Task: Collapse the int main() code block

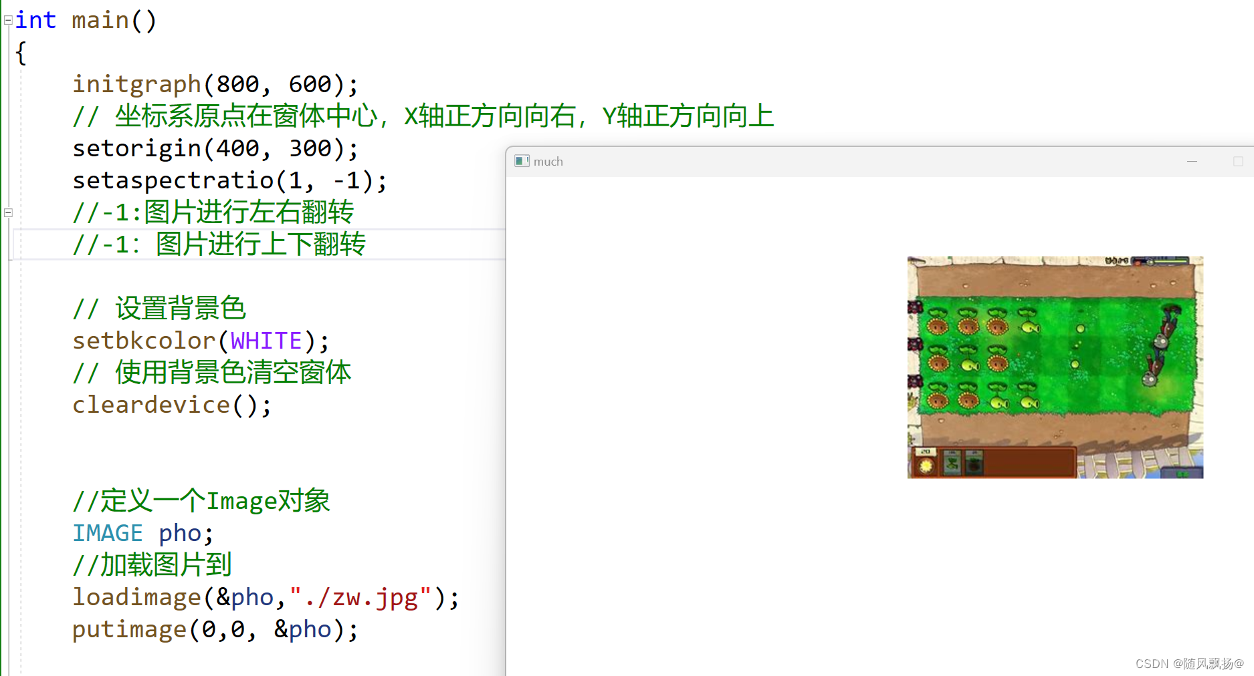Action: pos(8,21)
